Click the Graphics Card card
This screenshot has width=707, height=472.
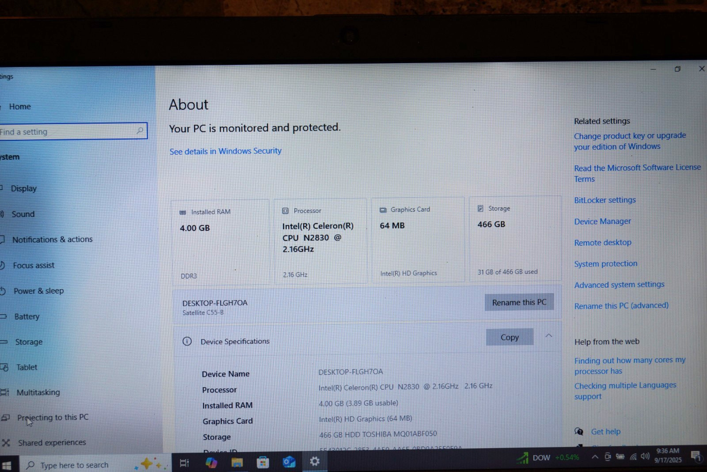point(418,240)
